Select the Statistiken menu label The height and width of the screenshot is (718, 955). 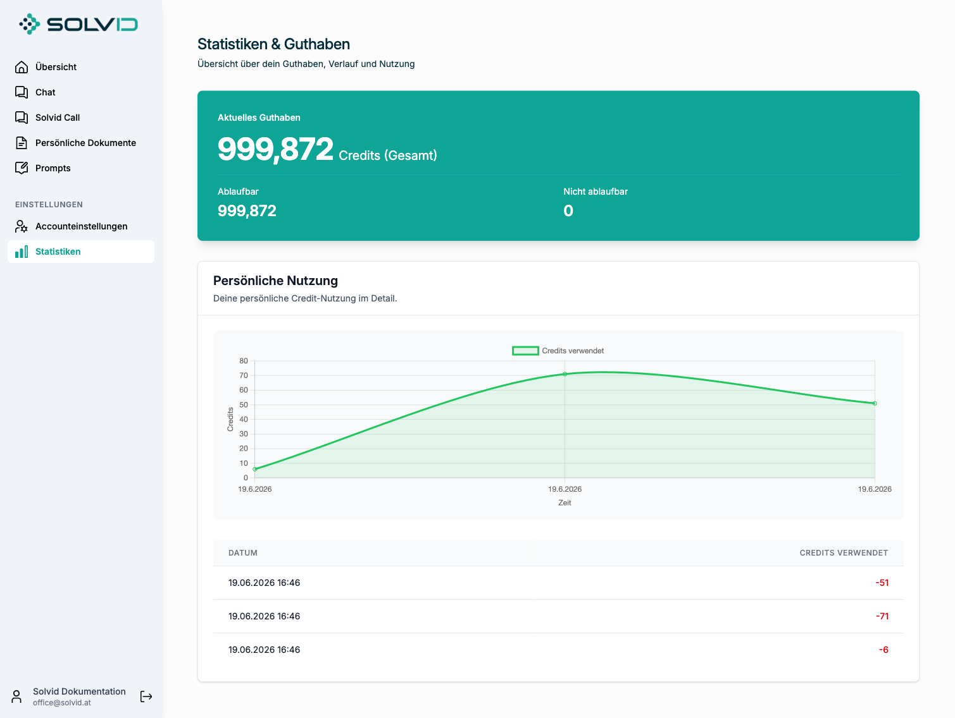point(58,252)
